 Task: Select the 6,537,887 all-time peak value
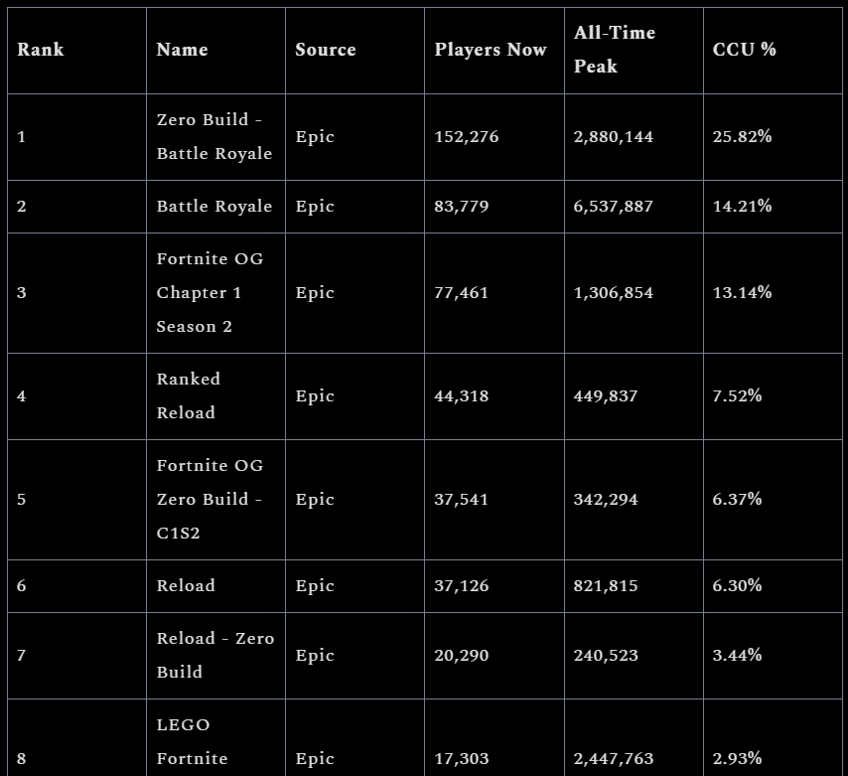[x=614, y=207]
